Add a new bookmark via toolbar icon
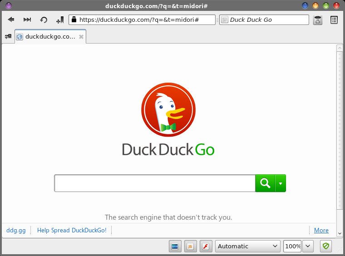This screenshot has height=256, width=345. coord(60,20)
